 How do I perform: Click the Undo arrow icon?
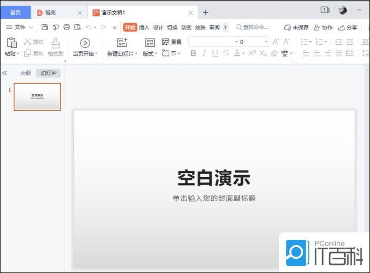[89, 27]
